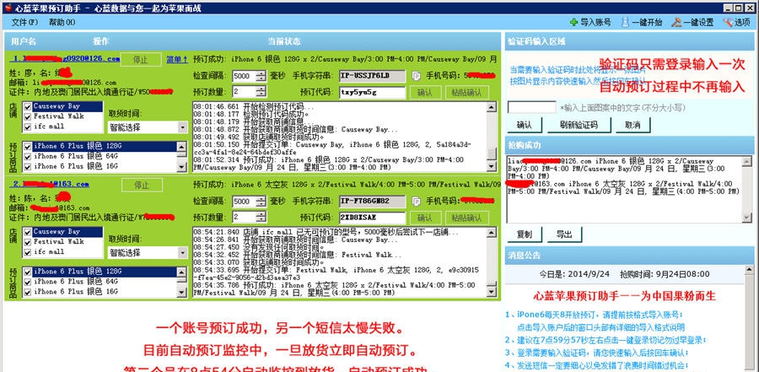Viewport: 759px width, 372px height.
Task: Toggle iPhone 6 Plus 银色 64G checkbox, account 1
Action: [28, 156]
